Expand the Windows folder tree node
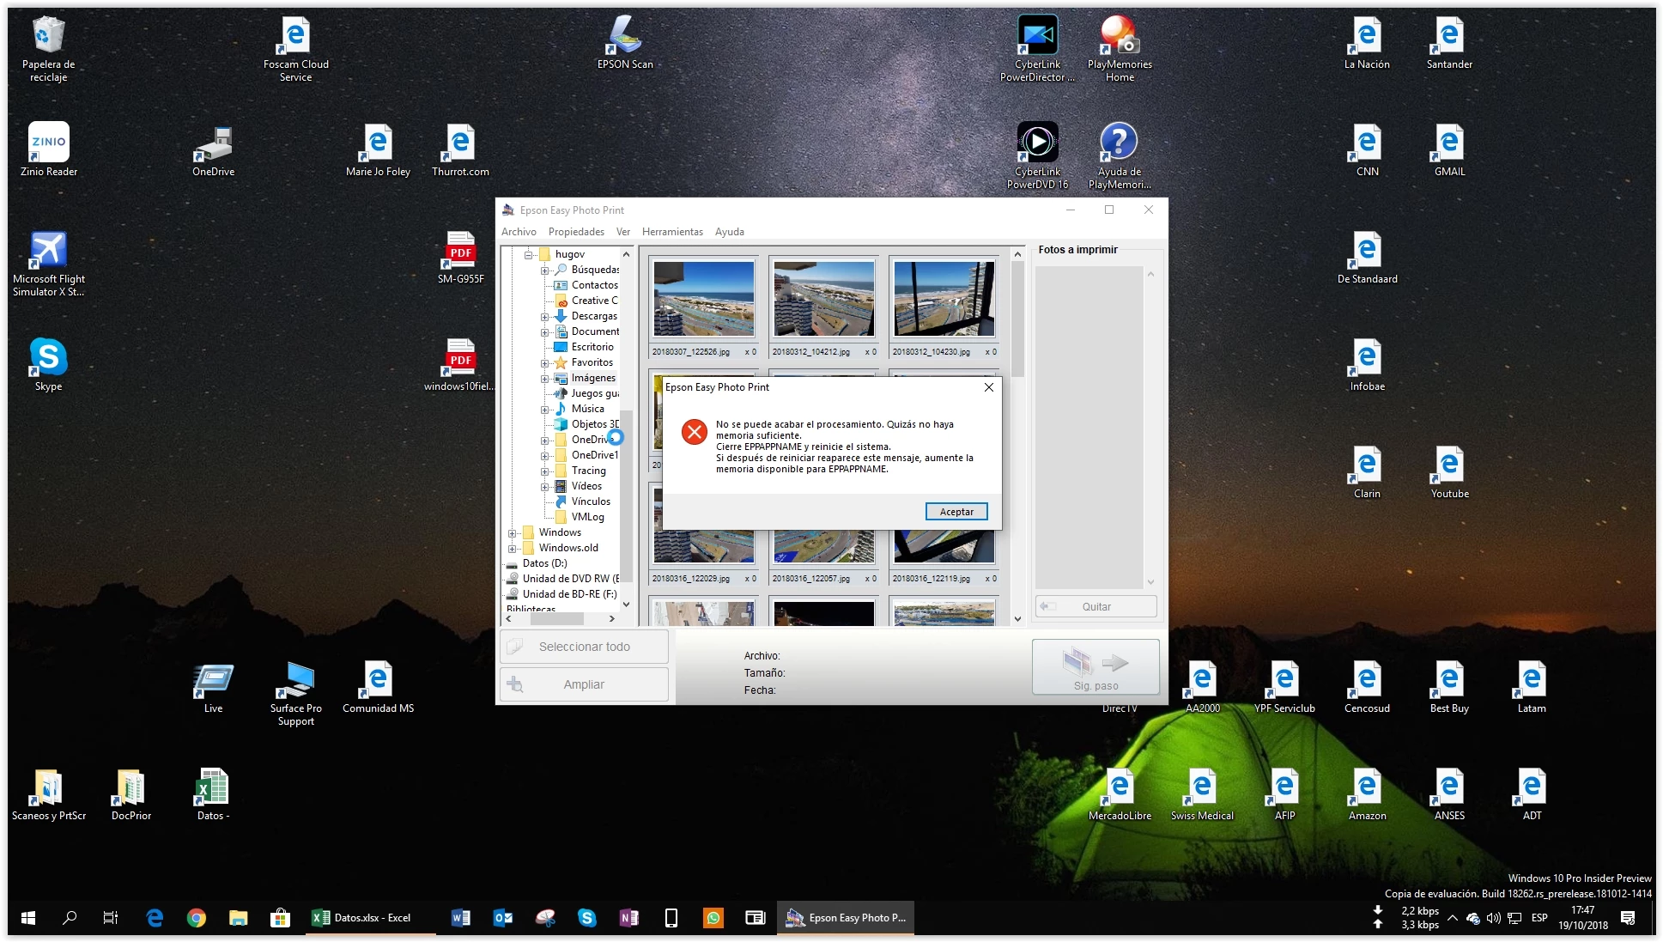Screen dimensions: 1663x942 coord(513,533)
